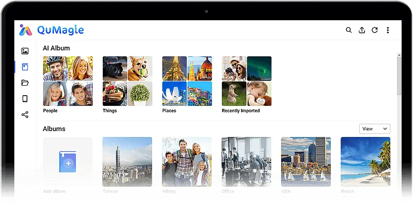413x212 pixels.
Task: Open the Photos sidebar icon
Action: 25,51
